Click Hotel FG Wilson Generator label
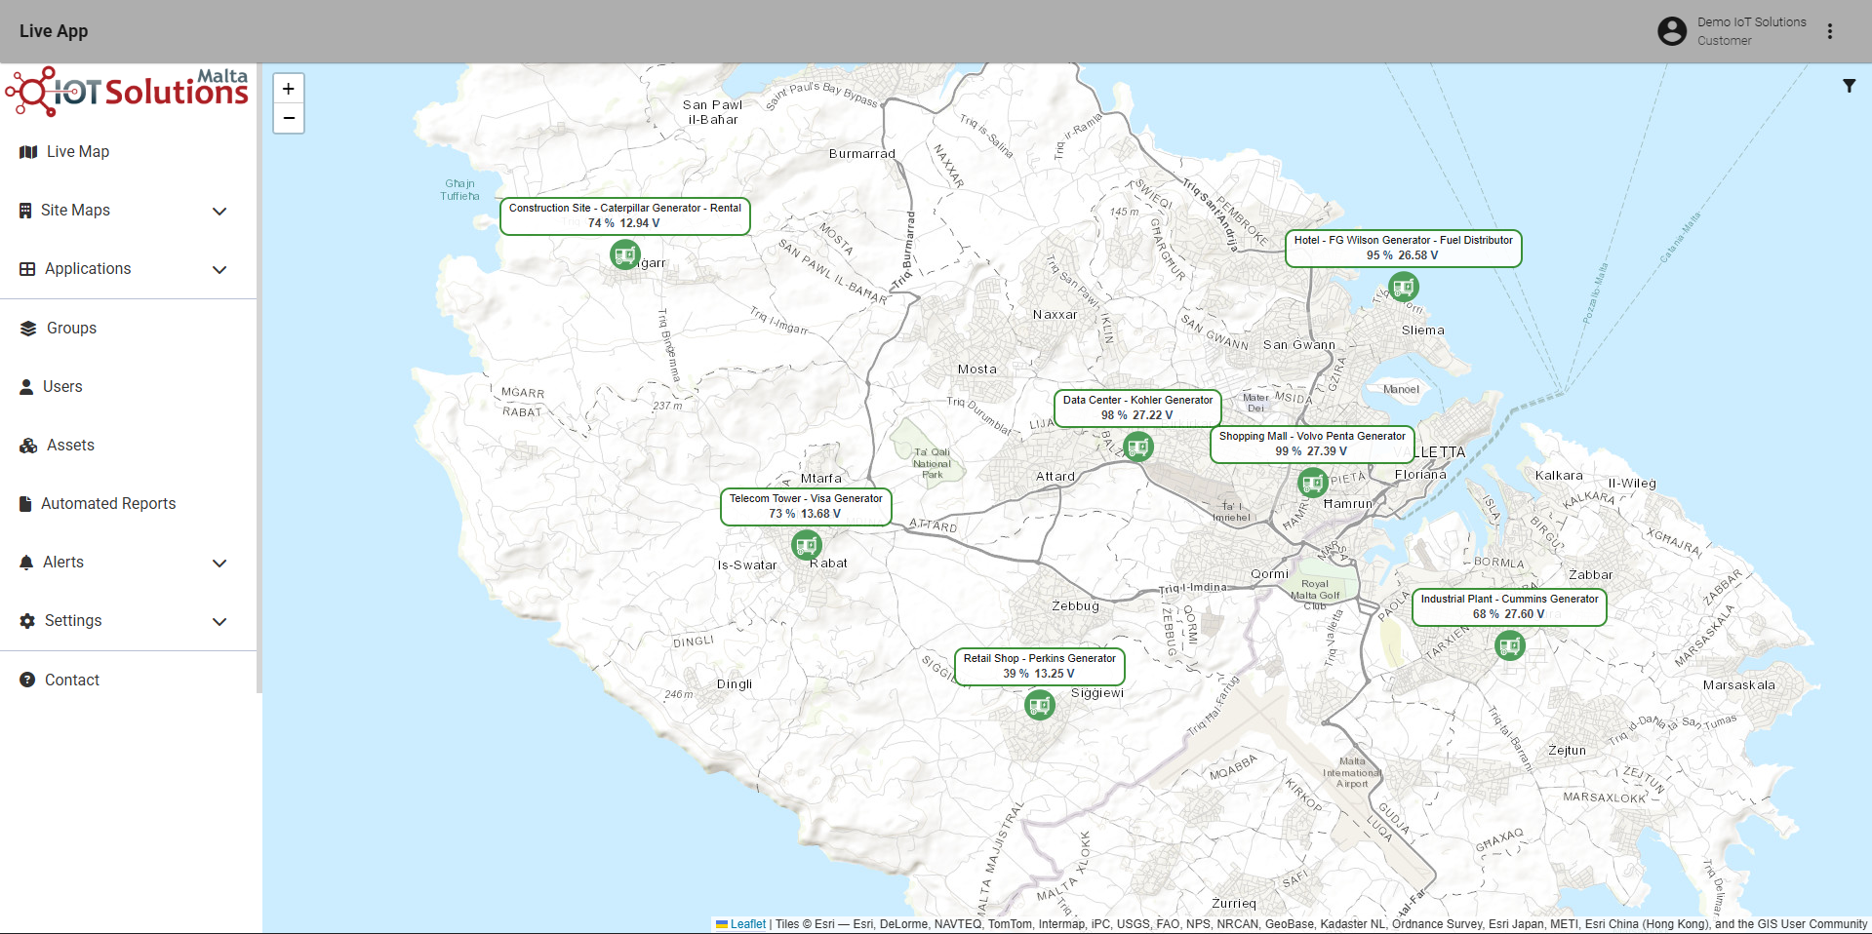Screen dimensions: 1872x934 (1404, 249)
